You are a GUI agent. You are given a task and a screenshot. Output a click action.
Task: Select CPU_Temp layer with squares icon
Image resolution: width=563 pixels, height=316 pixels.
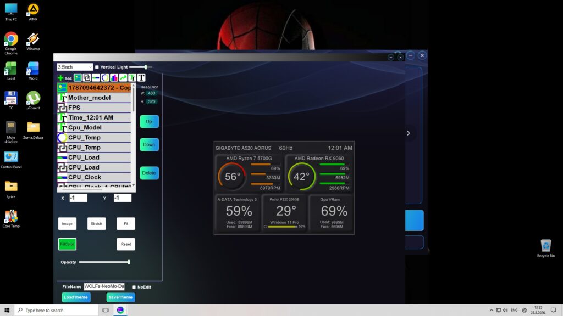click(94, 147)
